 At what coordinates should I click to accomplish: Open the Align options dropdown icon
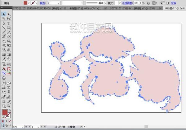tap(154, 3)
